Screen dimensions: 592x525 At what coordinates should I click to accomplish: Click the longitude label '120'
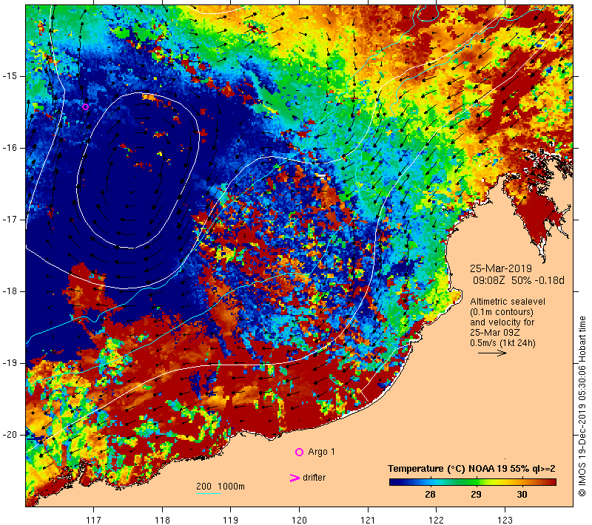click(x=299, y=520)
